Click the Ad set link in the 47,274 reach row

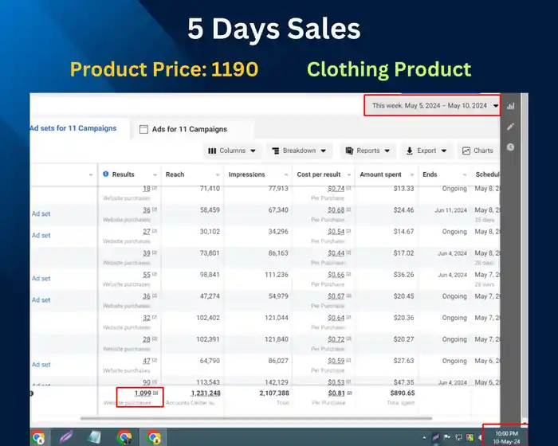pos(41,299)
